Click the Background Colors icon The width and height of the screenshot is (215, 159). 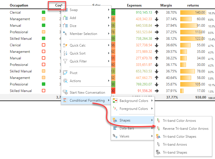pyautogui.click(x=115, y=101)
